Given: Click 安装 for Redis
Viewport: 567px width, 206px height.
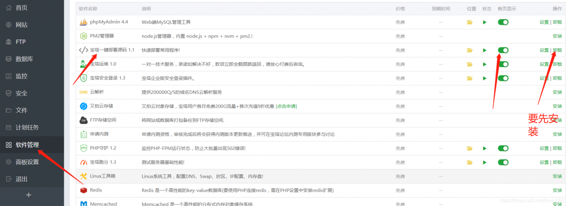Looking at the screenshot, I should (557, 191).
